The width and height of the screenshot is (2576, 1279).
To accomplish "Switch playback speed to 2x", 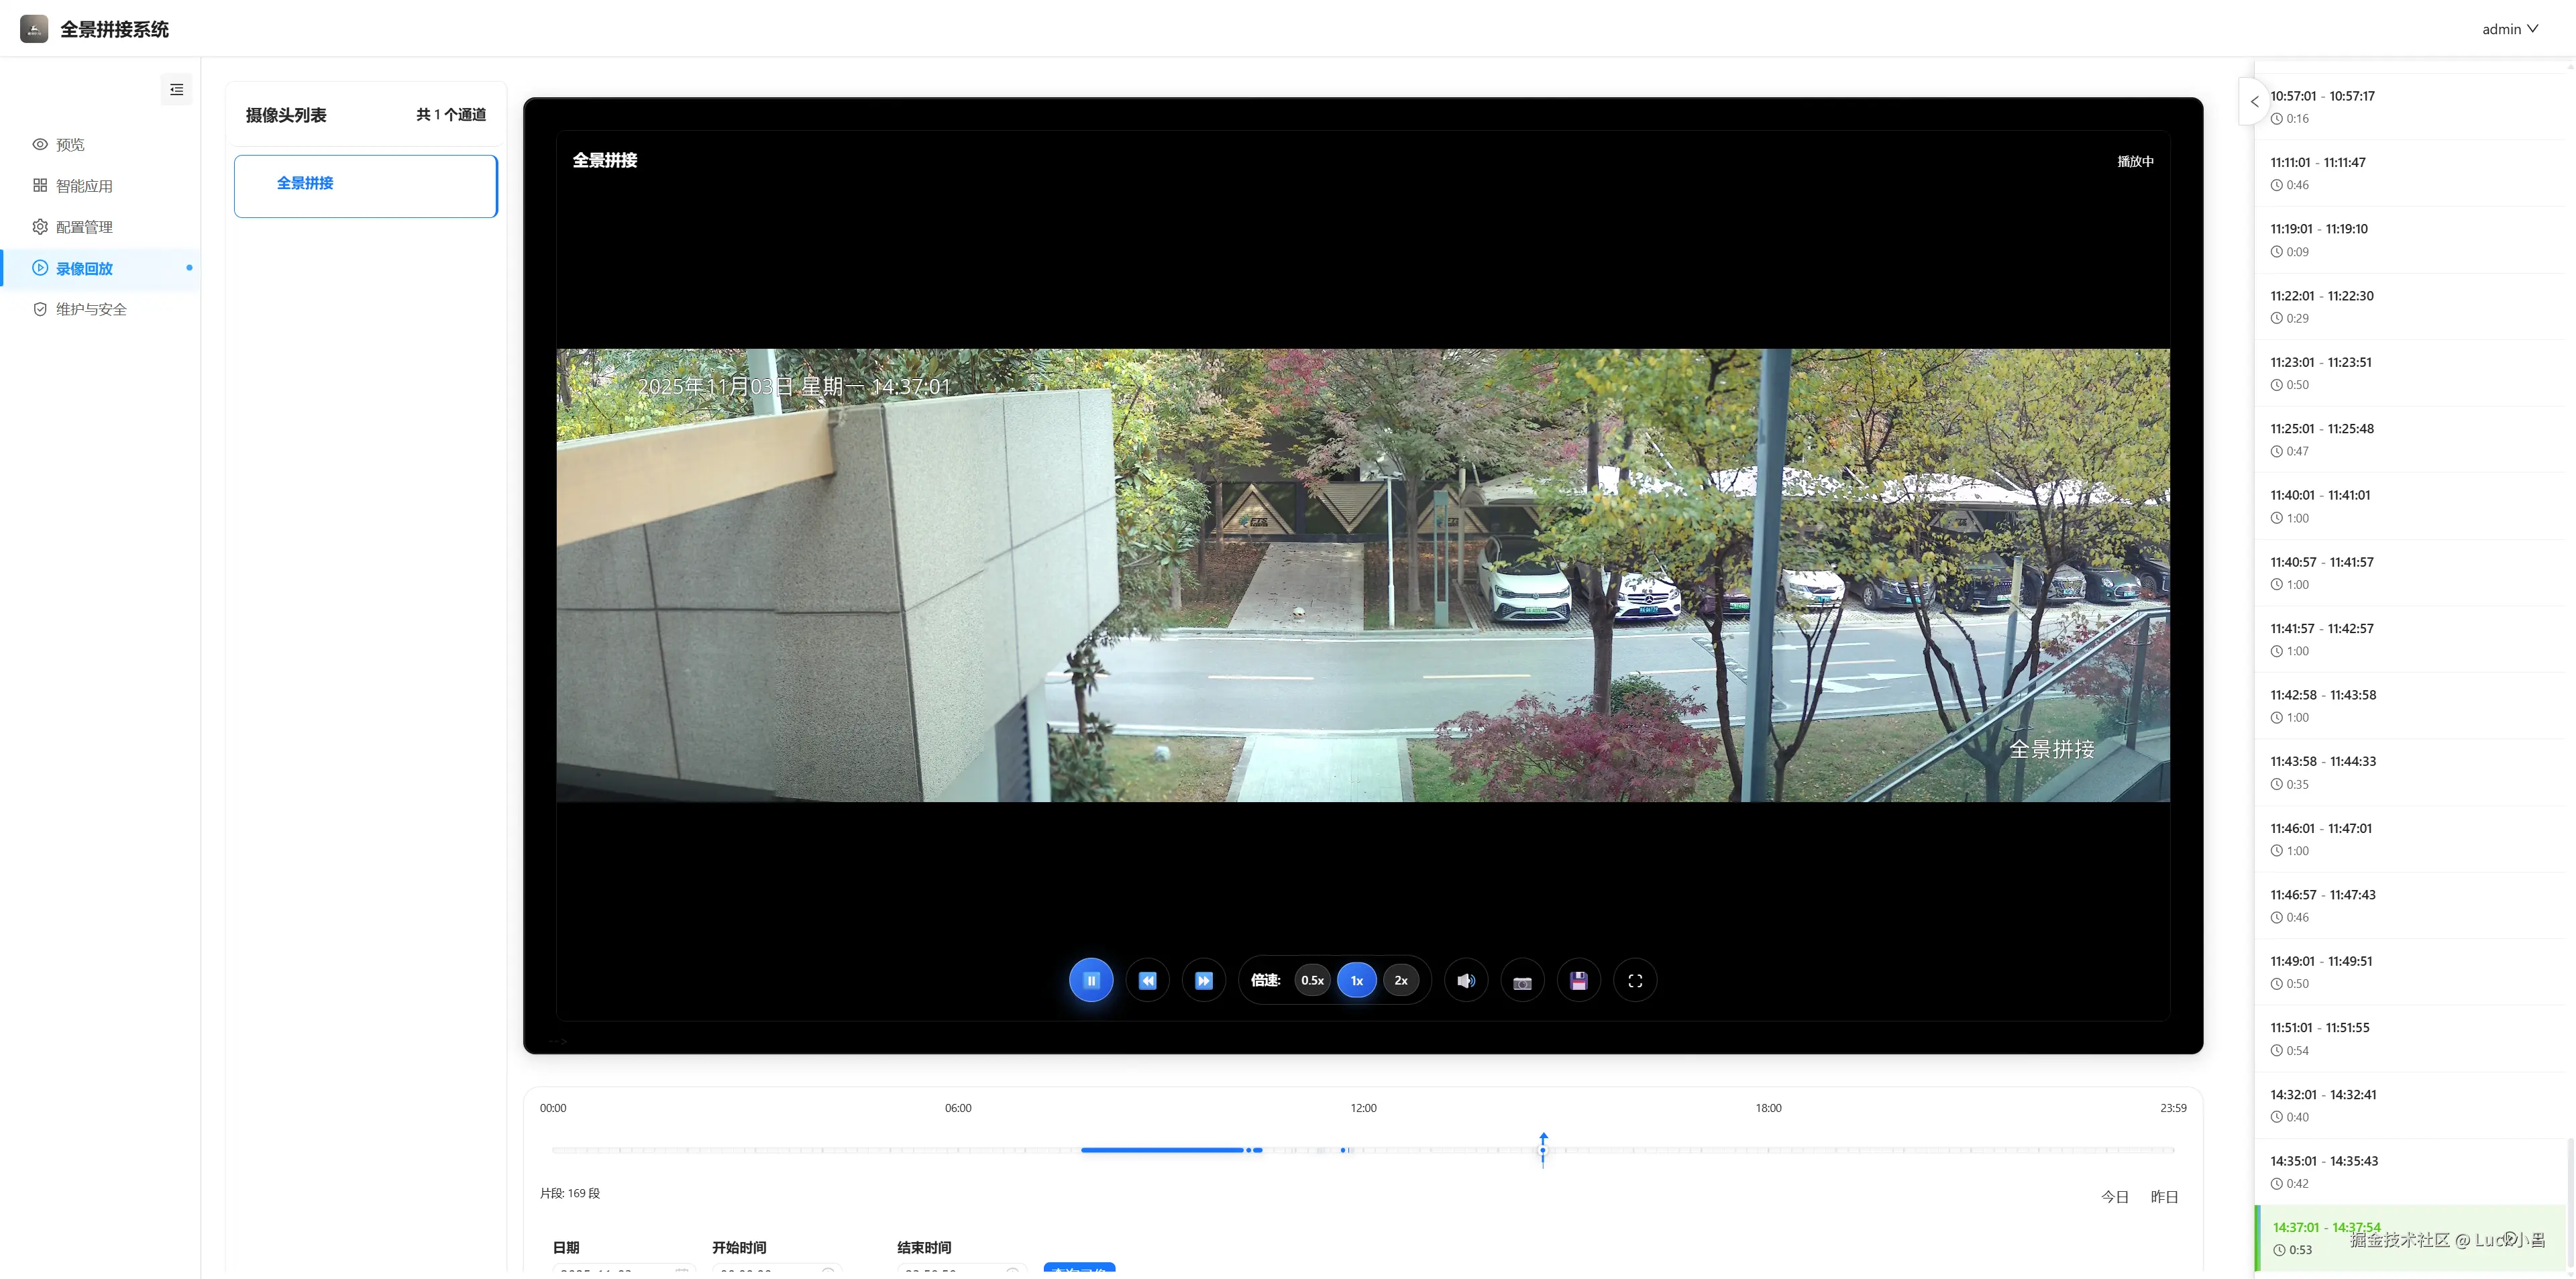I will tap(1401, 980).
